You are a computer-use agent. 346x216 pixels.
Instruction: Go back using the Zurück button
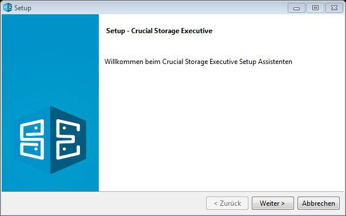point(227,203)
